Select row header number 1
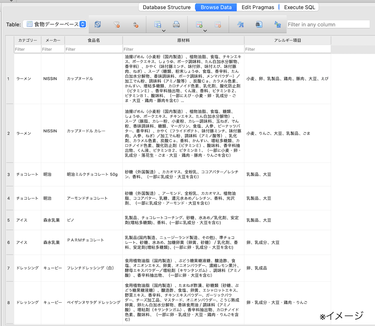375x326 pixels. tap(9, 79)
